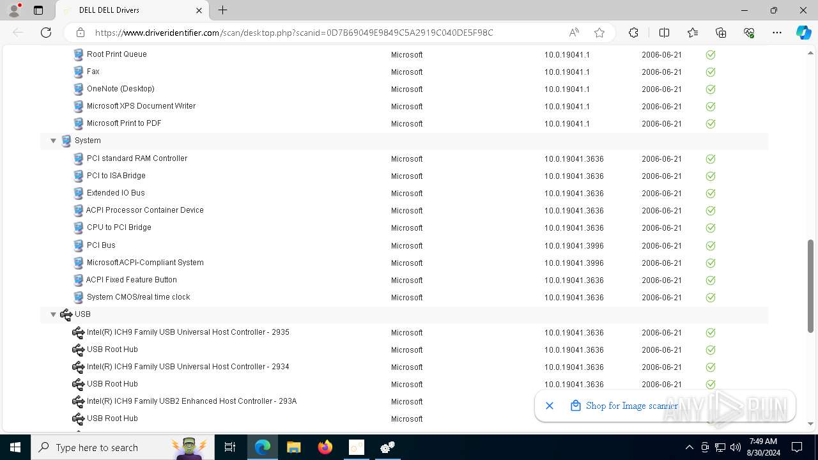Close the DELL DELL Drivers tab

click(199, 10)
